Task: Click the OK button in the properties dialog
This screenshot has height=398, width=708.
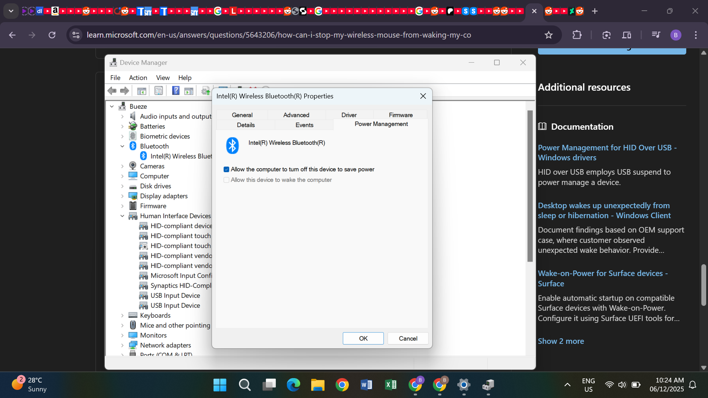Action: click(363, 338)
